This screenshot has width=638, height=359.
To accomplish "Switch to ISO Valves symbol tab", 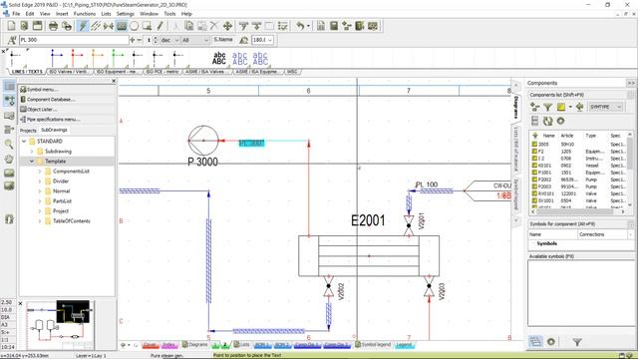I will (x=70, y=72).
